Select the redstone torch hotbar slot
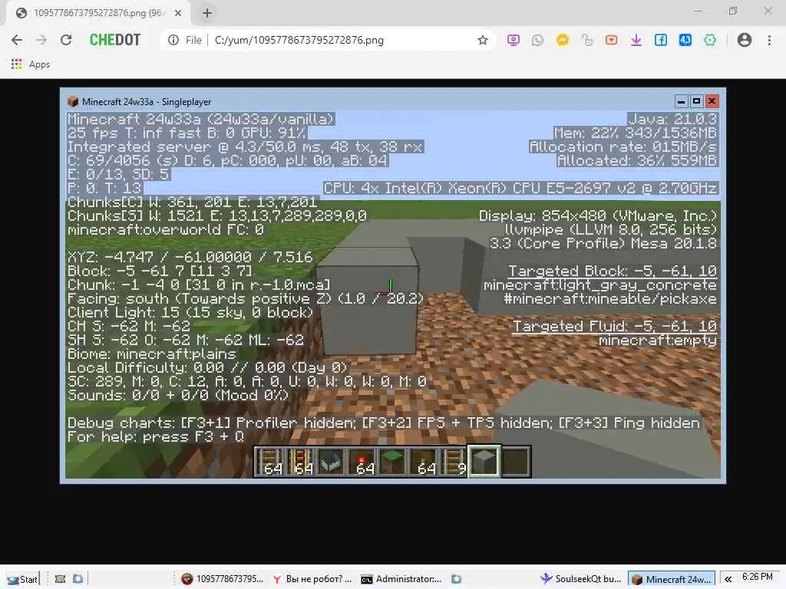The width and height of the screenshot is (786, 589). tap(362, 462)
